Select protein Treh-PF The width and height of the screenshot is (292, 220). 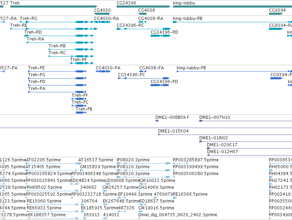point(79,99)
